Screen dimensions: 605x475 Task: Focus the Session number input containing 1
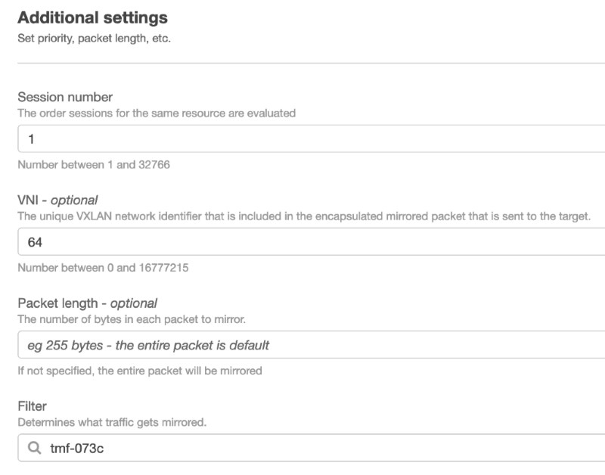[x=312, y=138]
